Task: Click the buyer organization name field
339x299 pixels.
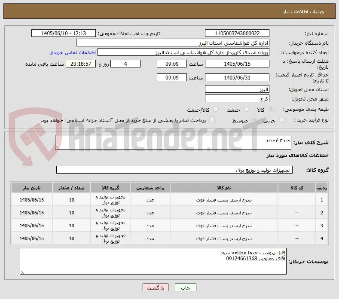Action: pos(173,43)
